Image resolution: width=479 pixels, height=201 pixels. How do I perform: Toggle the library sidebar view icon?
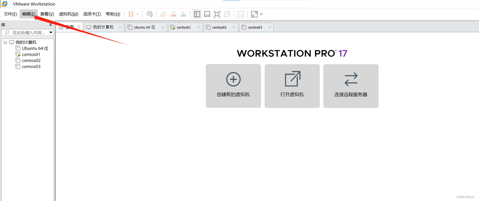click(197, 14)
